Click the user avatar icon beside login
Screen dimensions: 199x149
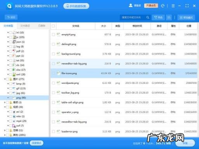click(131, 5)
